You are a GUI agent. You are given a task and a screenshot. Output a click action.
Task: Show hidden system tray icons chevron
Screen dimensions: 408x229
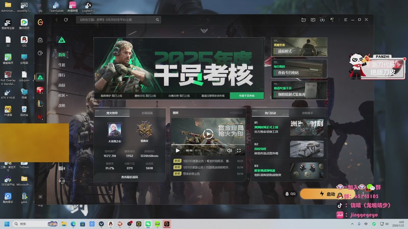(x=352, y=224)
